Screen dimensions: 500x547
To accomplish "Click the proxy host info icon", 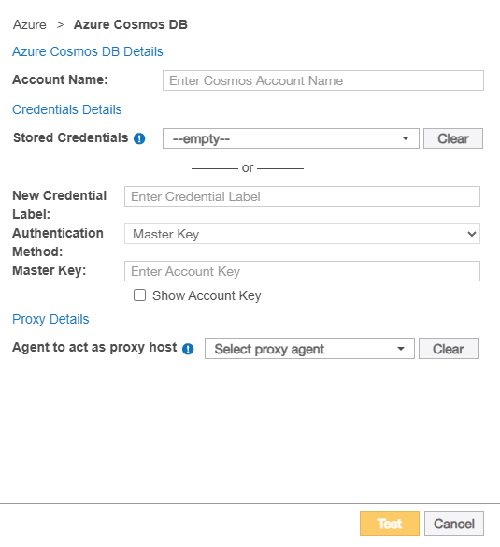I will [x=188, y=349].
